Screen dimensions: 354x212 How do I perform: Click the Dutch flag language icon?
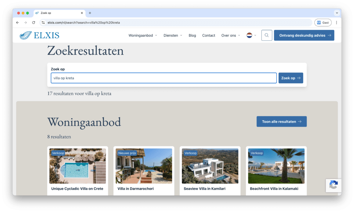click(x=249, y=35)
